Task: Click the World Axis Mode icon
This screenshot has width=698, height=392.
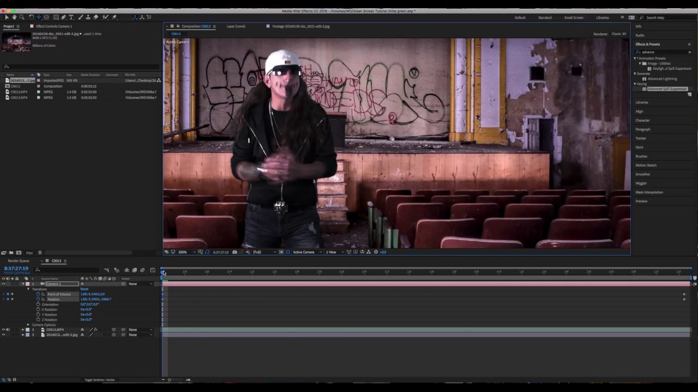Action: tap(142, 17)
